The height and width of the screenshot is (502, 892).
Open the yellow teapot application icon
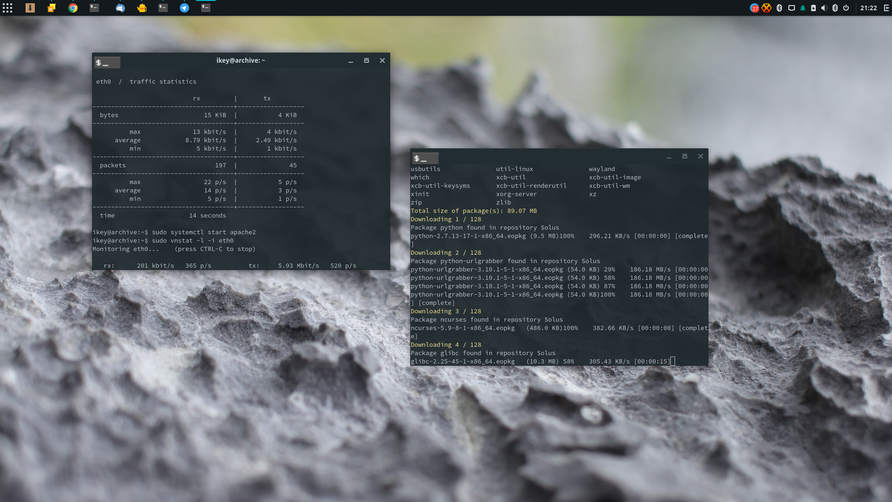142,8
